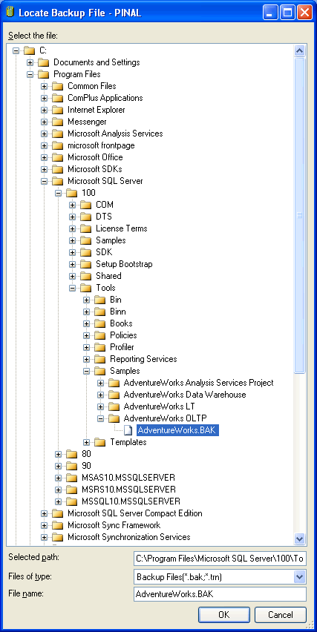The width and height of the screenshot is (317, 632).
Task: Select the Microsoft Analysis Services label
Action: [115, 134]
